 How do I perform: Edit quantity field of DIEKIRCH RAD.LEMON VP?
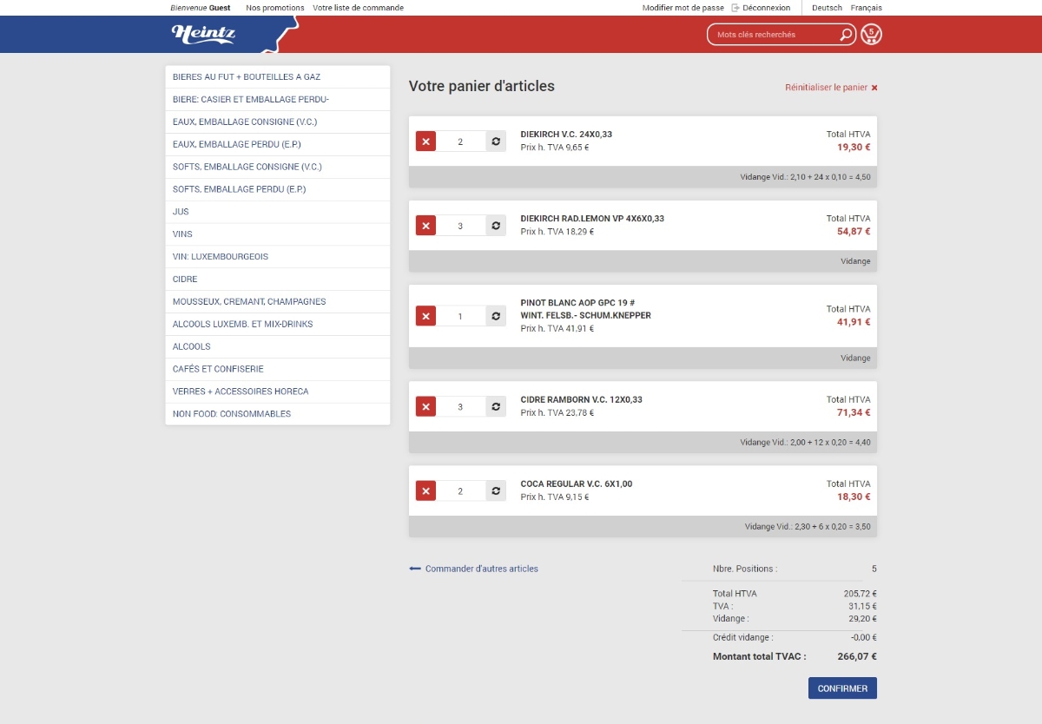[x=461, y=226]
